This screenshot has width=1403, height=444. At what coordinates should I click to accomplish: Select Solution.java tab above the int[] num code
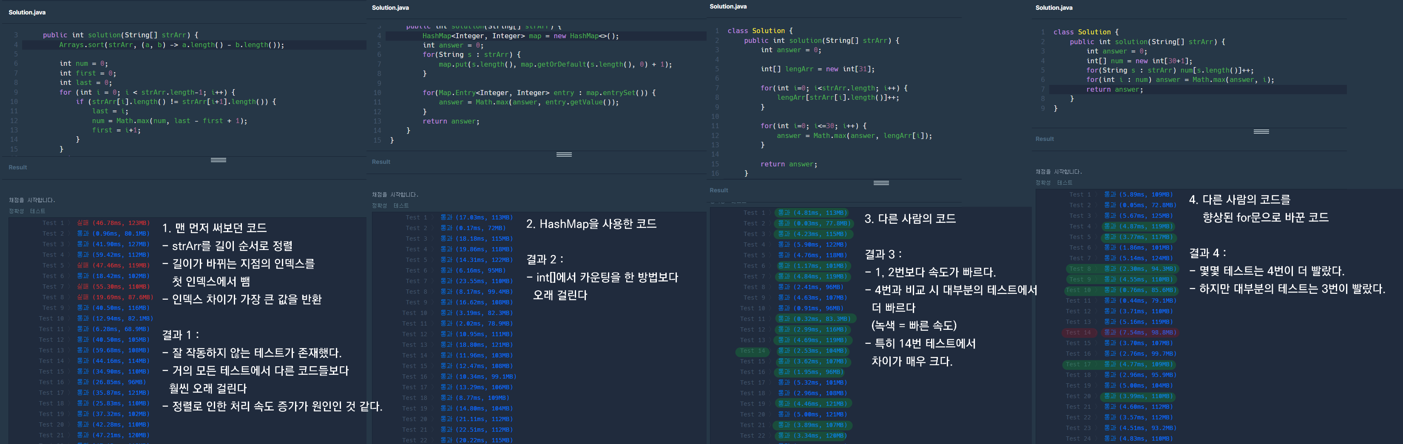pyautogui.click(x=1054, y=8)
